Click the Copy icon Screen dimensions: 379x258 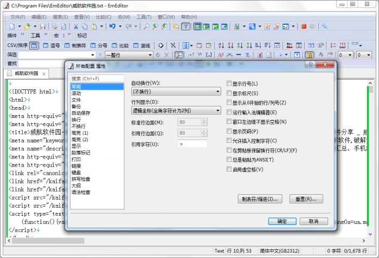[85, 27]
